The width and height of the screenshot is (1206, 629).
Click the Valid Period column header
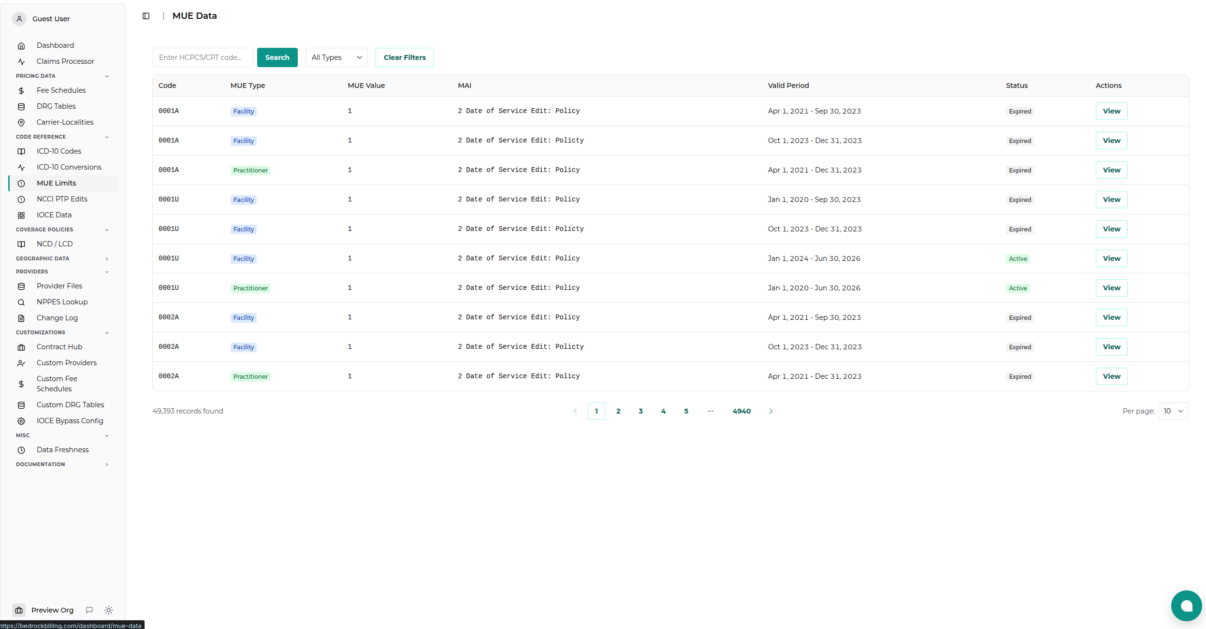coord(788,86)
